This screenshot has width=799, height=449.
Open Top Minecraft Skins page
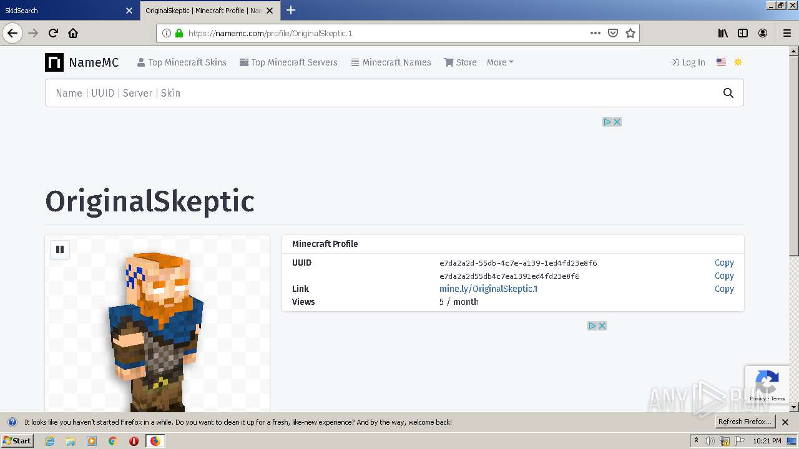[182, 62]
